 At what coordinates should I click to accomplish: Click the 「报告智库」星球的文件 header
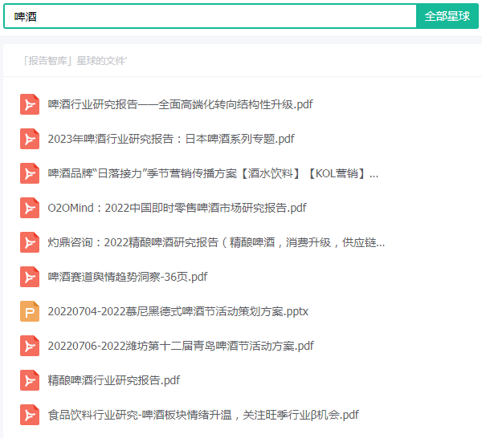click(75, 61)
